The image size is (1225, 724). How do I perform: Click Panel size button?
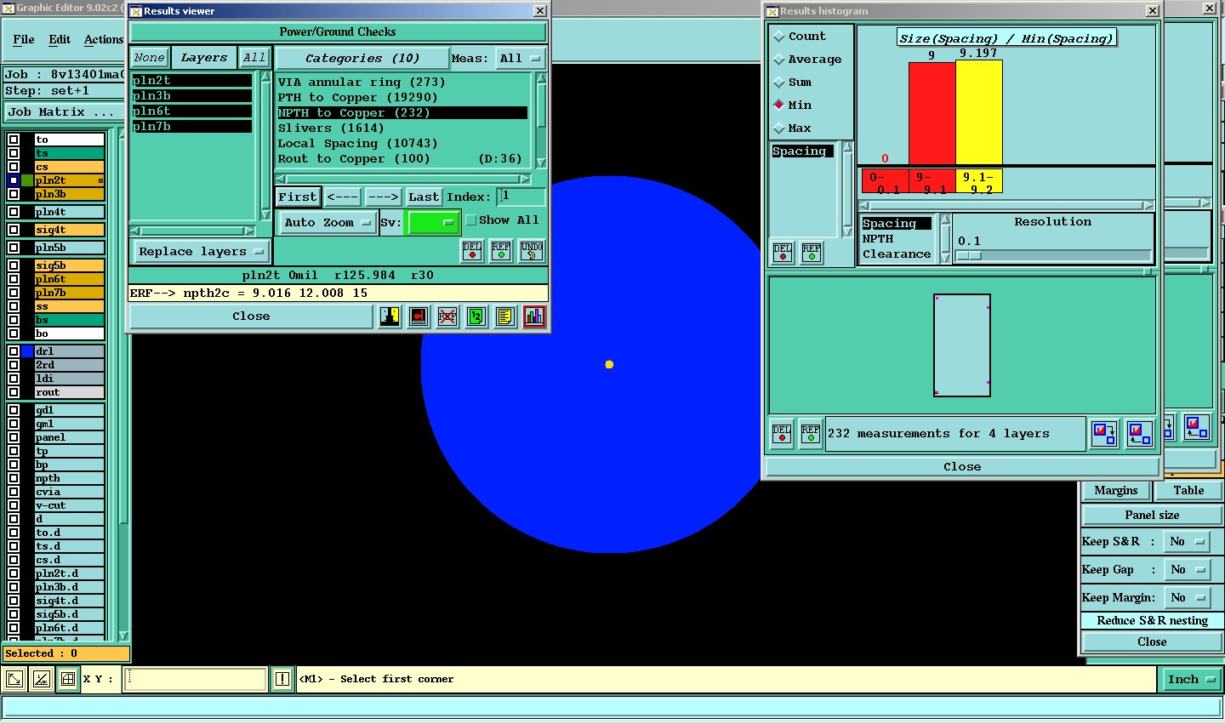[x=1152, y=516]
